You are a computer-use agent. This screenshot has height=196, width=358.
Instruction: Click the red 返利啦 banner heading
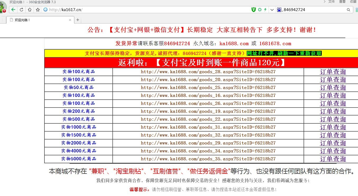pyautogui.click(x=202, y=63)
